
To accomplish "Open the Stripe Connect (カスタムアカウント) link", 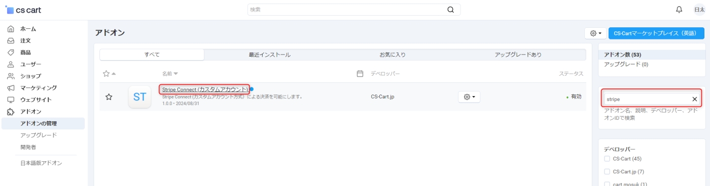I will (x=205, y=89).
